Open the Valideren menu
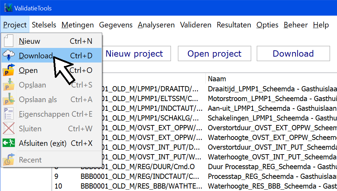The width and height of the screenshot is (337, 191). (x=195, y=25)
